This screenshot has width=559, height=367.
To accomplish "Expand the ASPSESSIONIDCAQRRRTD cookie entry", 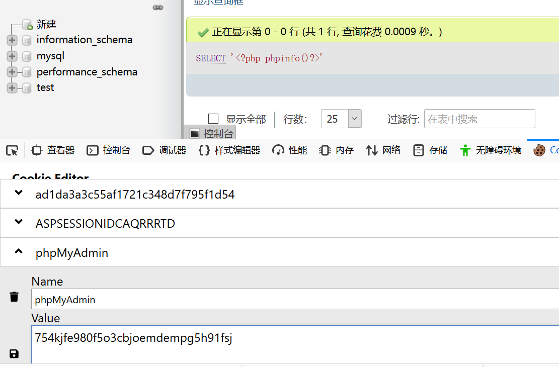I will click(x=19, y=223).
